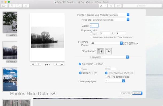This screenshot has width=163, height=106.
Task: Open the Printer Samsung M2020 Series dropdown
Action: pyautogui.click(x=108, y=15)
